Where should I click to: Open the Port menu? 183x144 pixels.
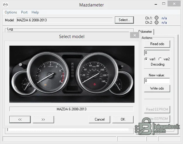24,12
